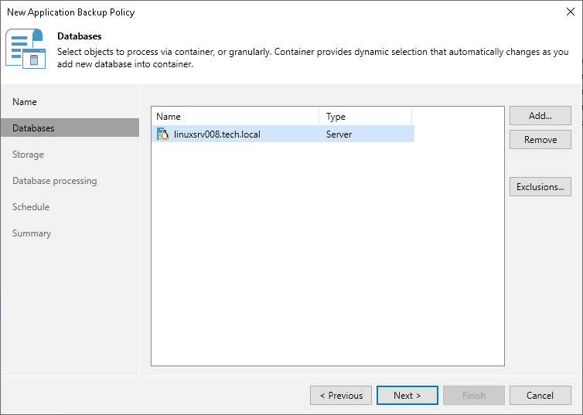This screenshot has height=415, width=583.
Task: Click the disabled Finish button
Action: coord(474,396)
